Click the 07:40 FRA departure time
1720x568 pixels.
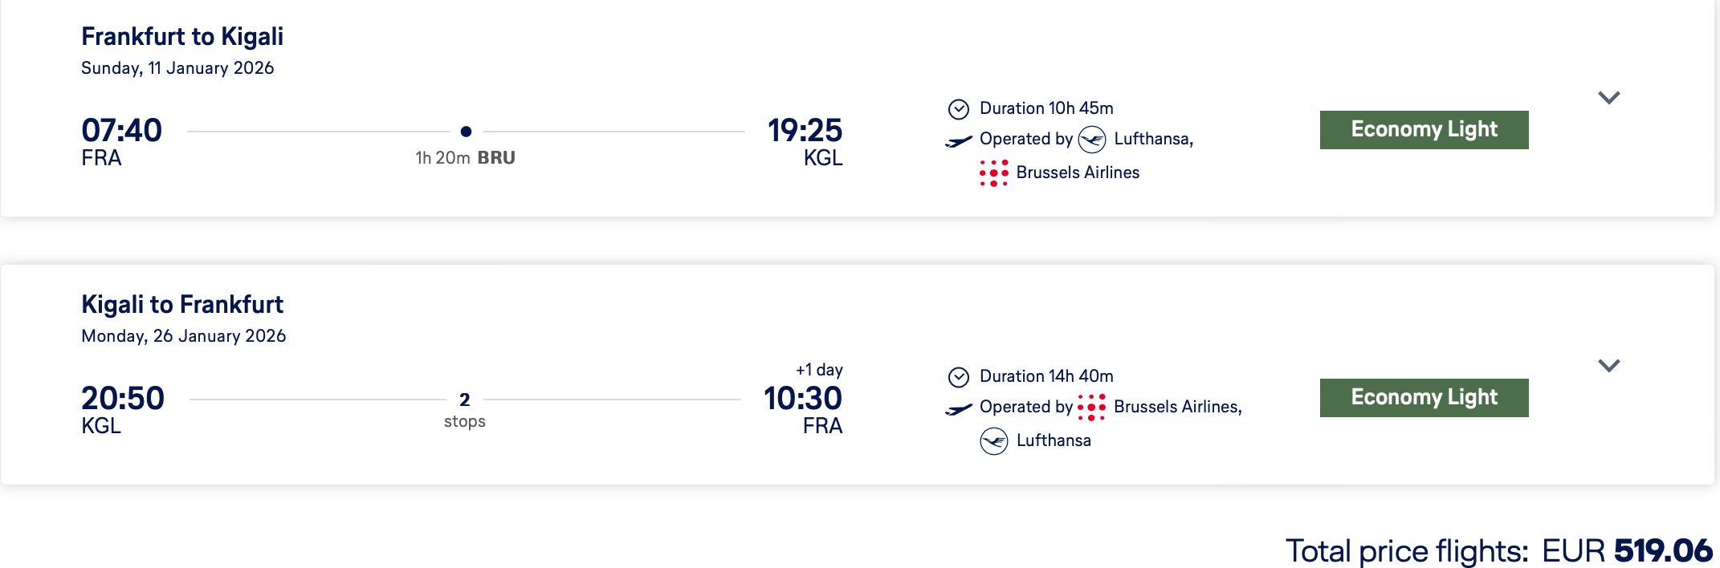point(121,132)
